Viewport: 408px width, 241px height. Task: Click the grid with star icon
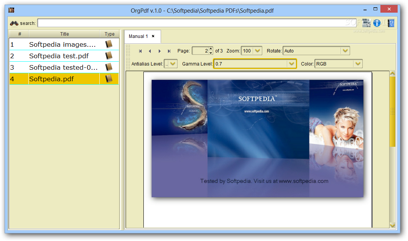[366, 23]
